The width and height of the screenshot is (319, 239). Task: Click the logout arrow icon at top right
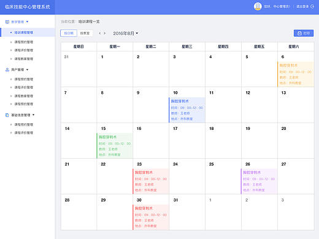pos(312,7)
